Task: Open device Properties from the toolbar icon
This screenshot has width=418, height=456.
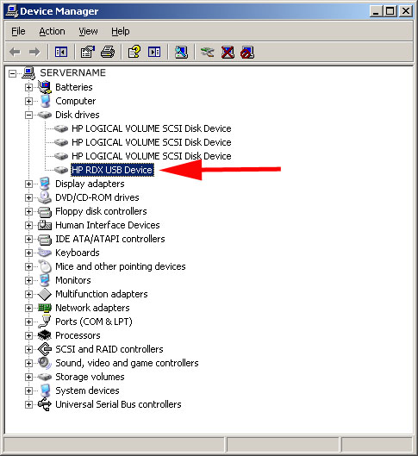Action: 88,53
